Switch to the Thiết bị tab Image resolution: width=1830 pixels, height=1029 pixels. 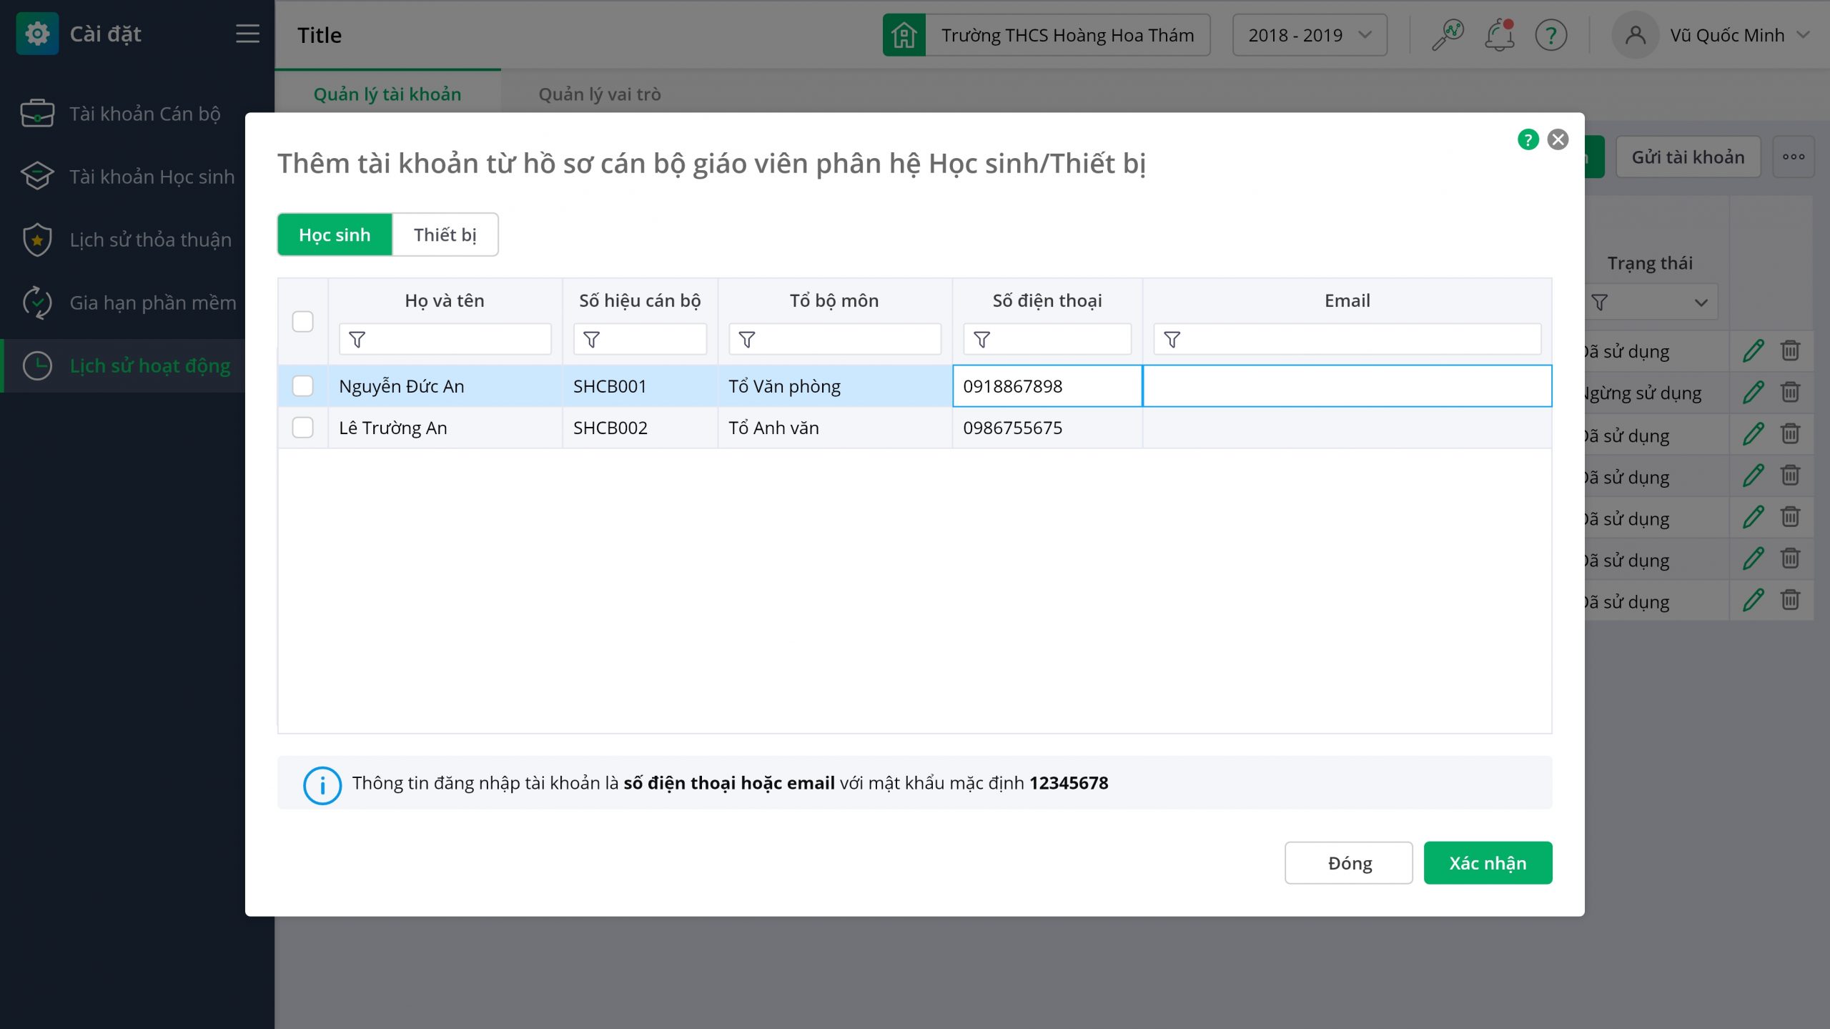445,235
